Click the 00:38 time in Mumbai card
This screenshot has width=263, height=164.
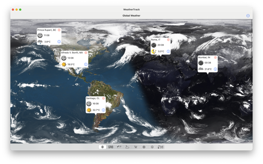click(208, 63)
